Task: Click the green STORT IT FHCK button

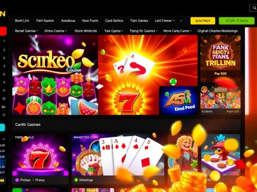Action: point(237,21)
